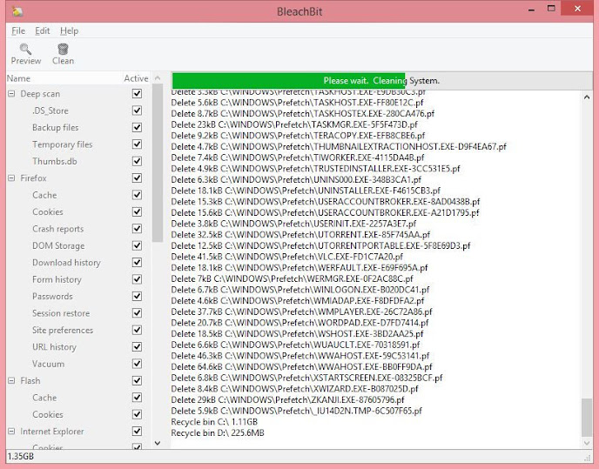The height and width of the screenshot is (469, 599).
Task: Uncheck the Deep scan checkbox
Action: 137,94
